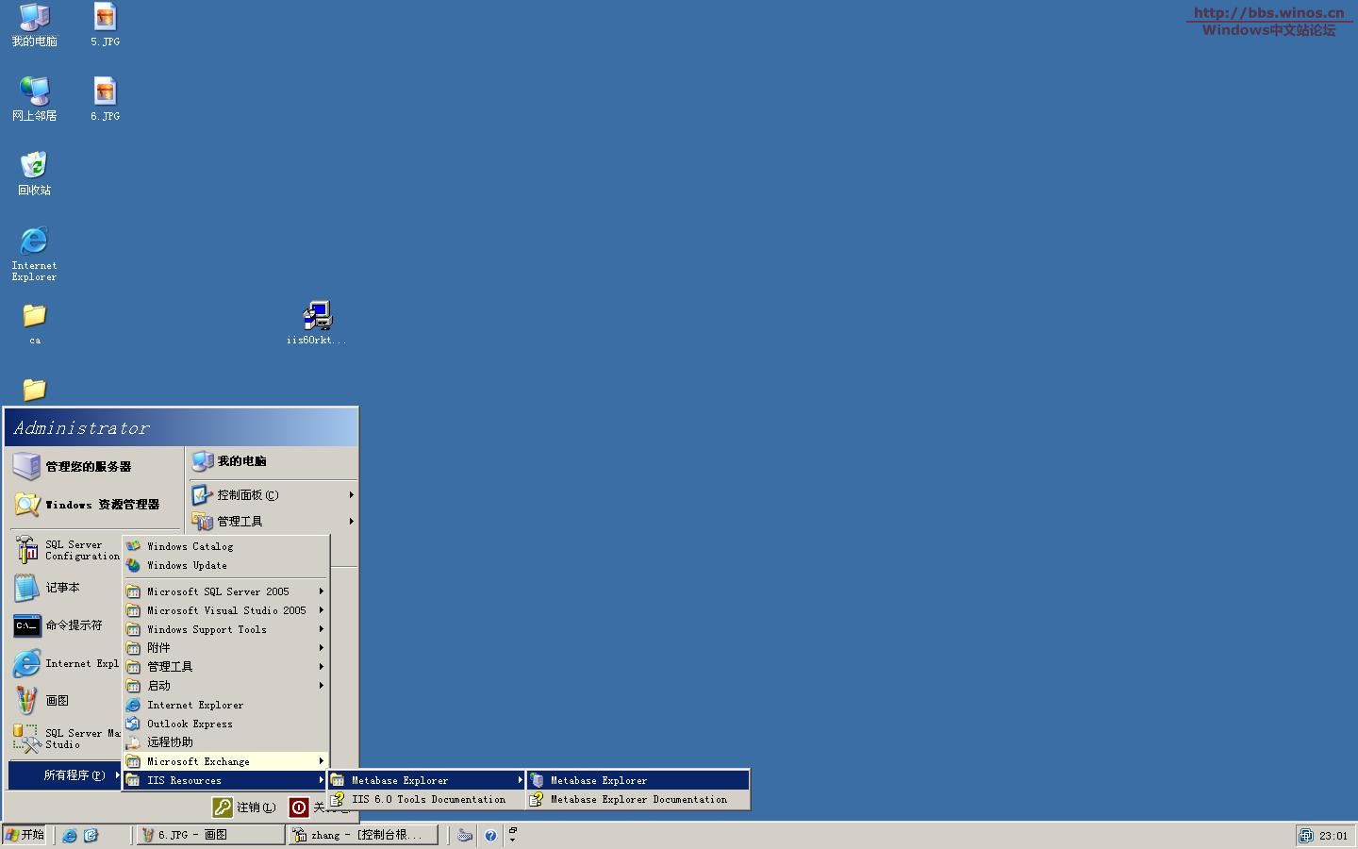Open SQL Server Management Studio entry
This screenshot has height=849, width=1358.
coord(66,739)
